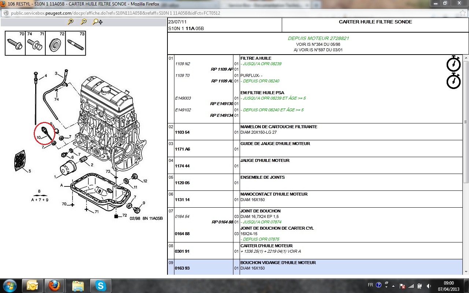Select the highlighted row 09 Bouchon vidange

[x=314, y=266]
